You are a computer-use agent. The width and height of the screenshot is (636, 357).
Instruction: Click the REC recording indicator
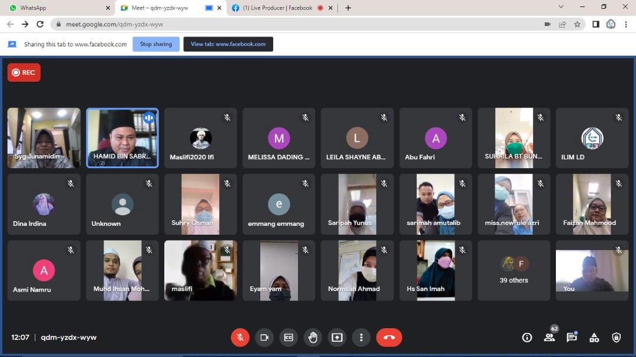(x=24, y=72)
